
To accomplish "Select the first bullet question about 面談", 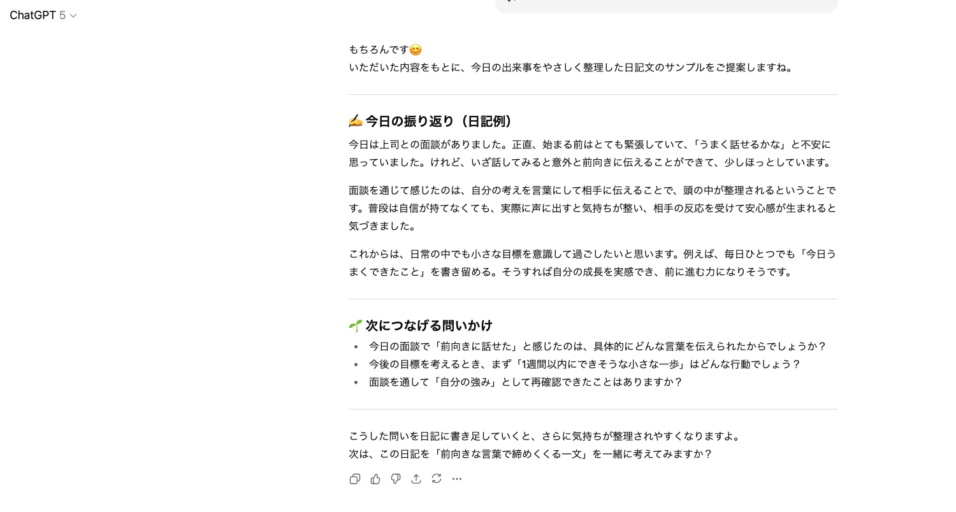I will tap(597, 346).
